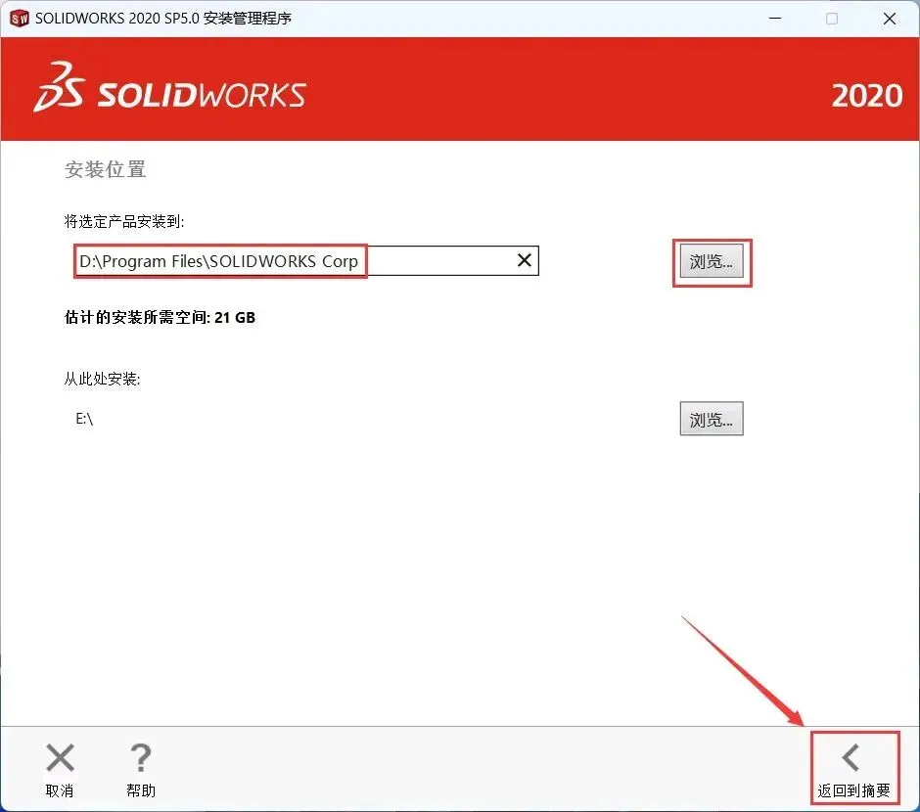Click the SOLIDWORKS app icon in title bar

click(x=19, y=19)
